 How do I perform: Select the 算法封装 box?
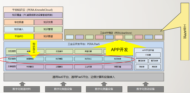[x=142, y=61]
